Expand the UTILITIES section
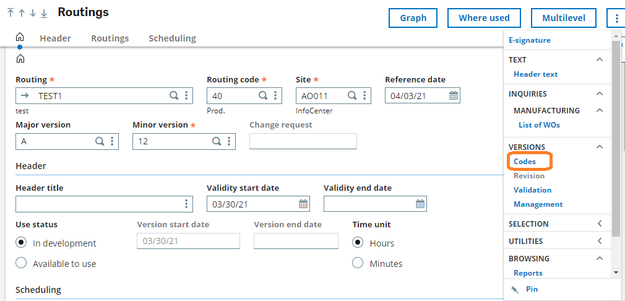625x301 pixels. (x=599, y=241)
